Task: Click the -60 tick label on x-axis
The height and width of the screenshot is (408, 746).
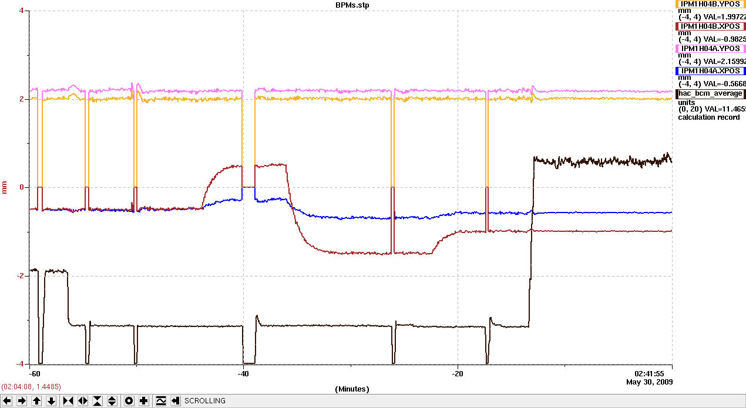Action: [35, 373]
